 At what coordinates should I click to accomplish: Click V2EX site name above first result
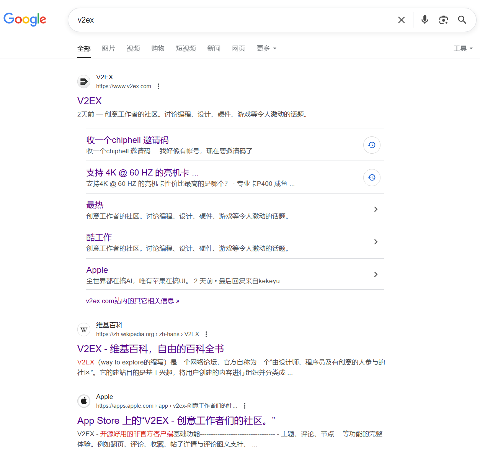104,77
